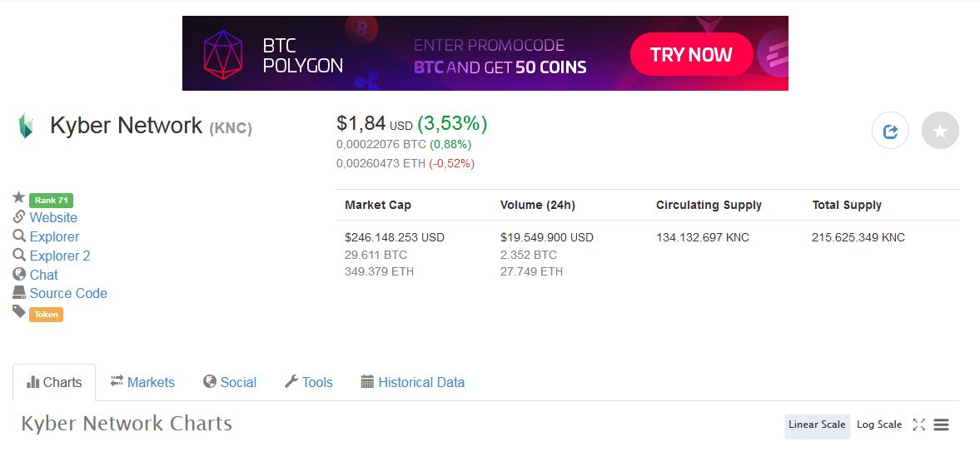Open the Tools tab
The width and height of the screenshot is (980, 452).
tap(309, 383)
